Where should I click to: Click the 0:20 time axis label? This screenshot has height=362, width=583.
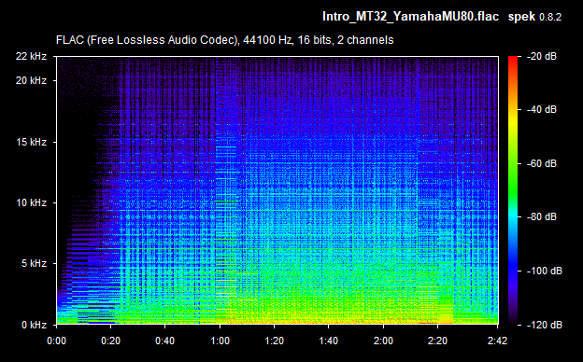(111, 341)
